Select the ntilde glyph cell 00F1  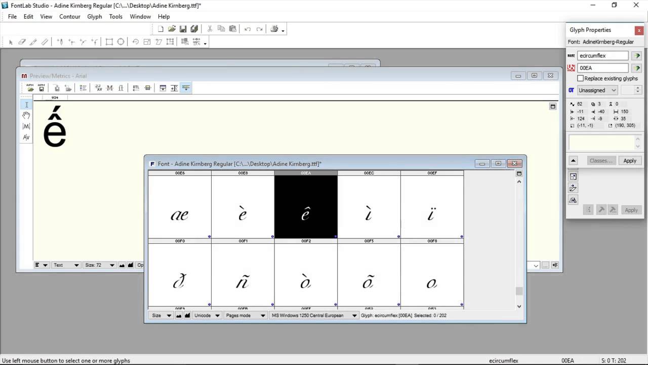[x=243, y=275]
